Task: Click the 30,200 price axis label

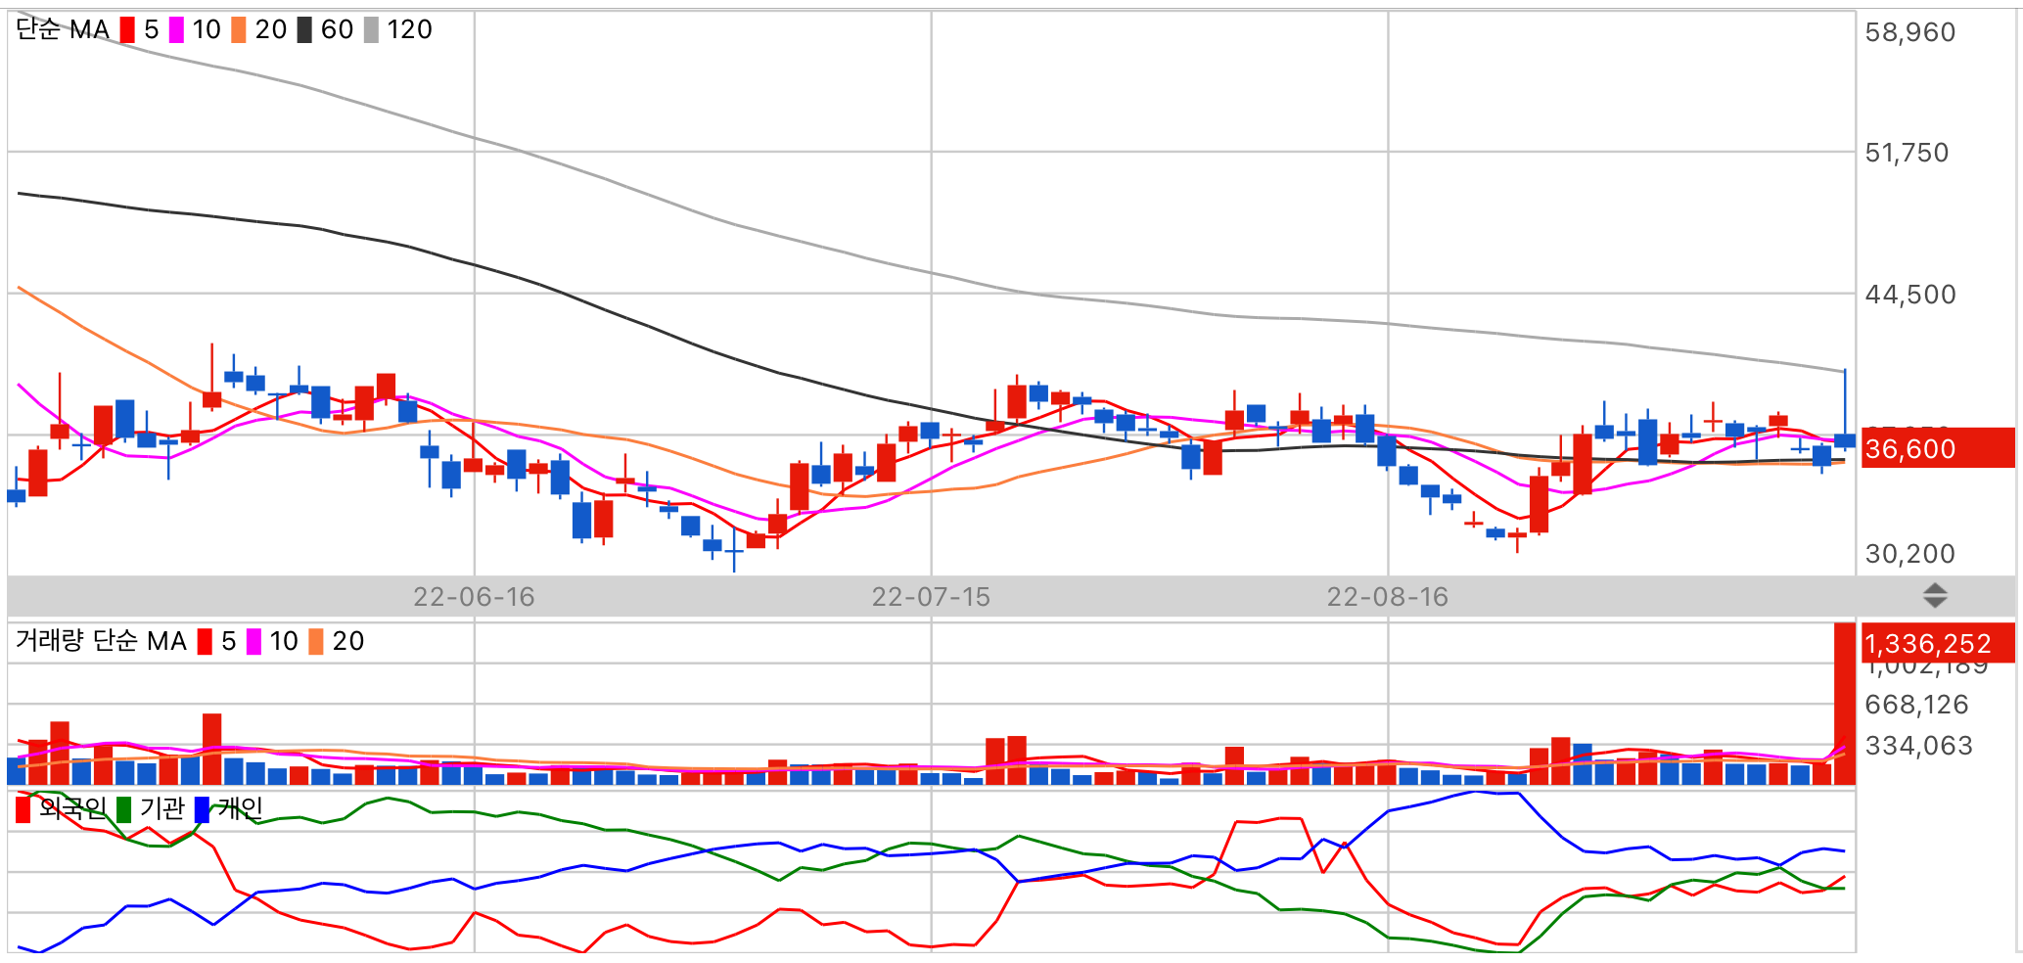Action: pyautogui.click(x=1909, y=554)
